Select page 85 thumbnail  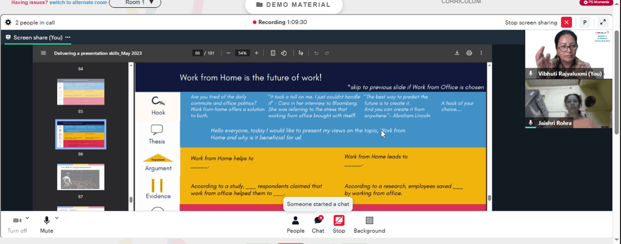pos(81,92)
